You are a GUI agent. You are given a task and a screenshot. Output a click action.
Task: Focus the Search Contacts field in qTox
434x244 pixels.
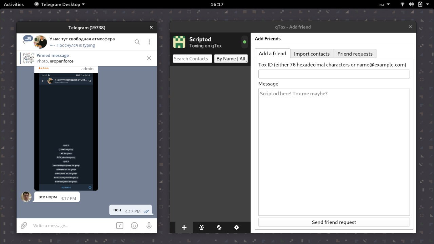click(x=192, y=59)
